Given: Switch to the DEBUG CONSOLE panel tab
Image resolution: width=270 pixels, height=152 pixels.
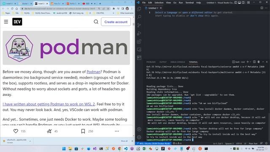Looking at the screenshot, I should (178, 62).
